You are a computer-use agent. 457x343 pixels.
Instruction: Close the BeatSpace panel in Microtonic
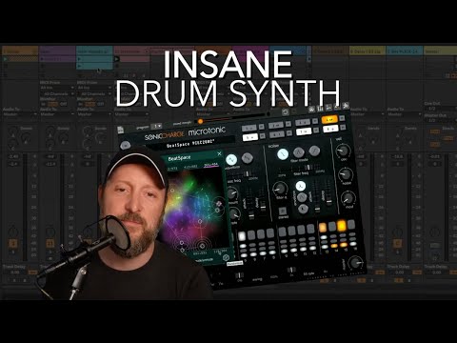click(219, 154)
